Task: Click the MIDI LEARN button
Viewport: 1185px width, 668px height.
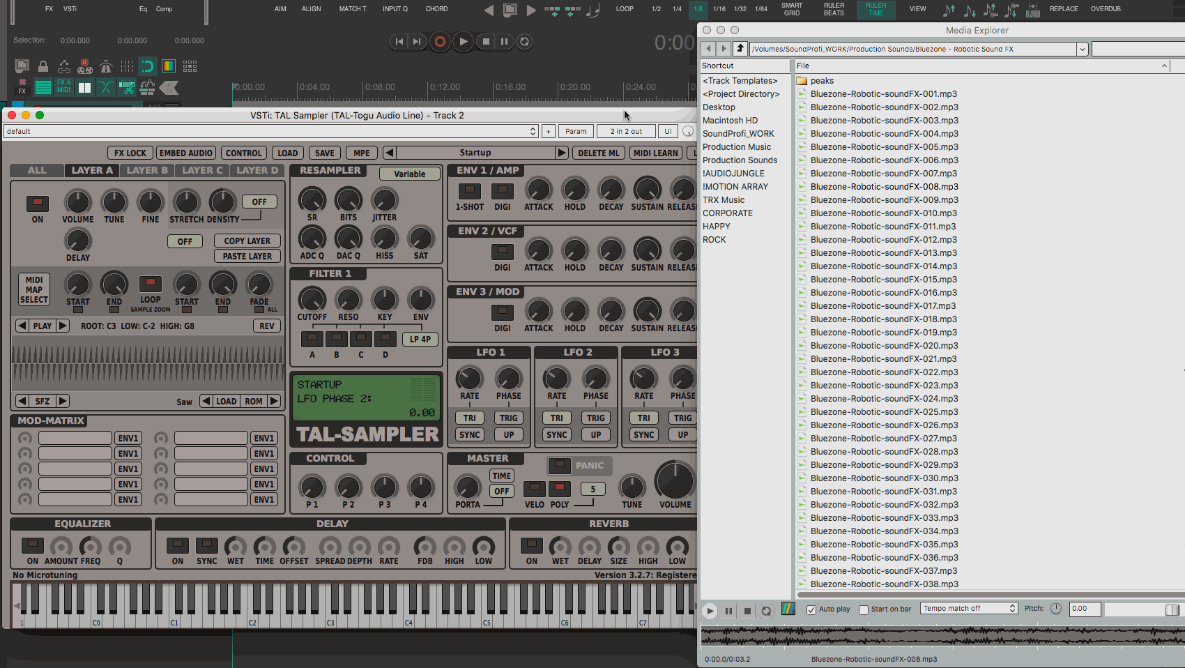Action: pos(655,153)
